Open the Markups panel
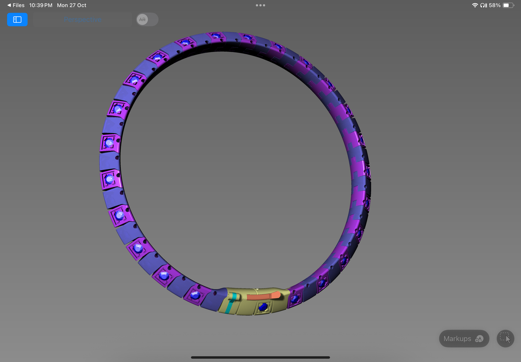This screenshot has width=521, height=362. click(x=458, y=339)
